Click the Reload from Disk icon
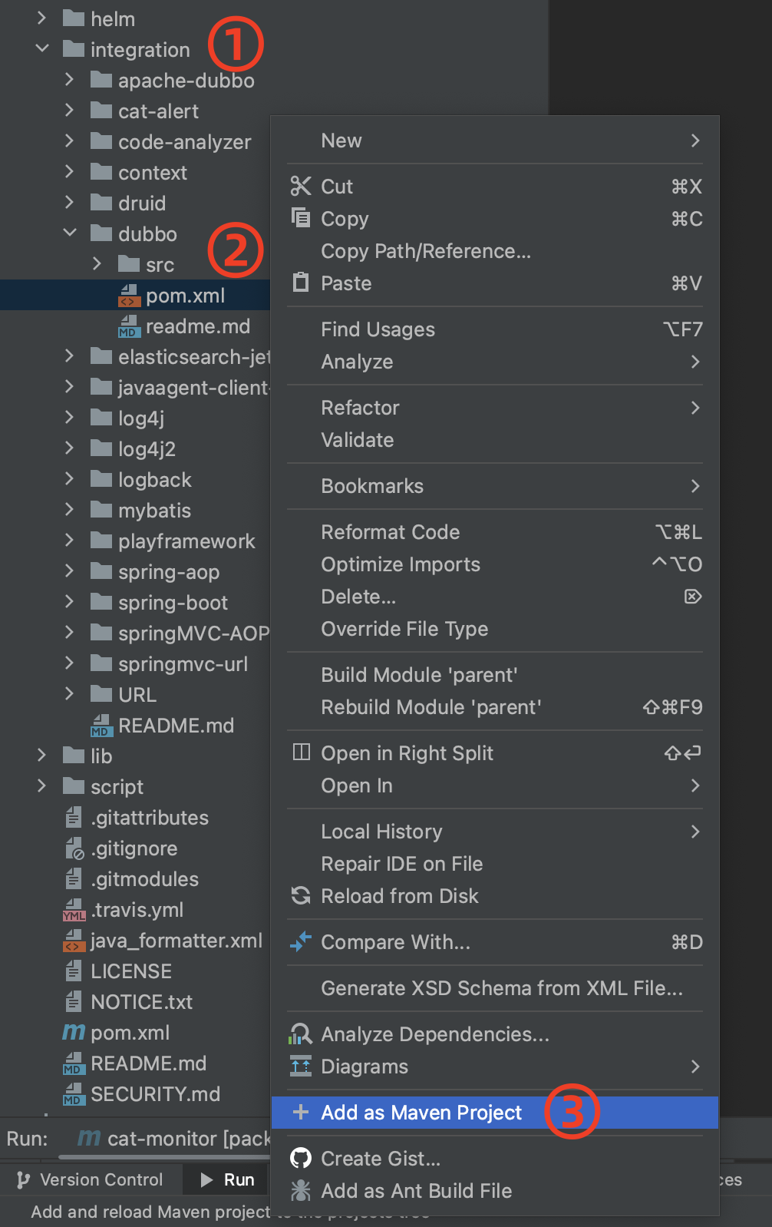 click(x=301, y=895)
